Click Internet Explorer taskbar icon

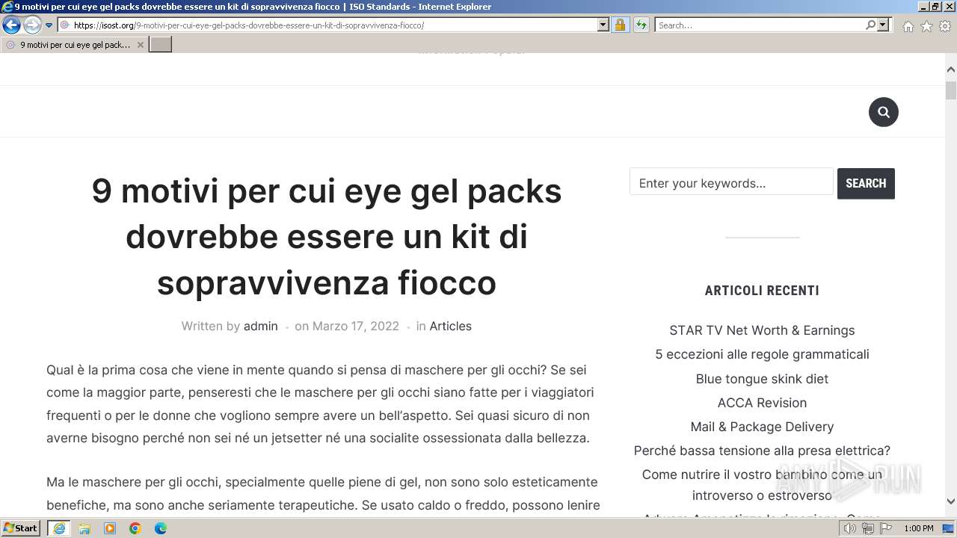click(x=58, y=528)
